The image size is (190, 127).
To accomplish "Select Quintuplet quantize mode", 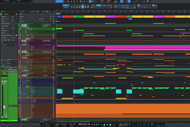I will 104,5.
